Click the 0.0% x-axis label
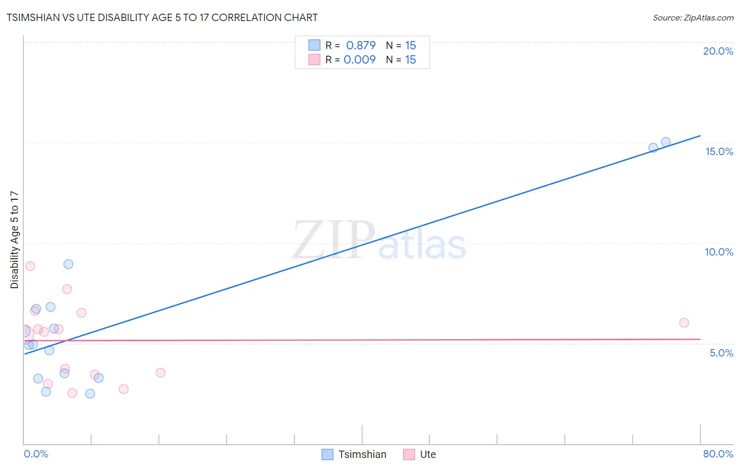This screenshot has height=469, width=740. (x=36, y=454)
